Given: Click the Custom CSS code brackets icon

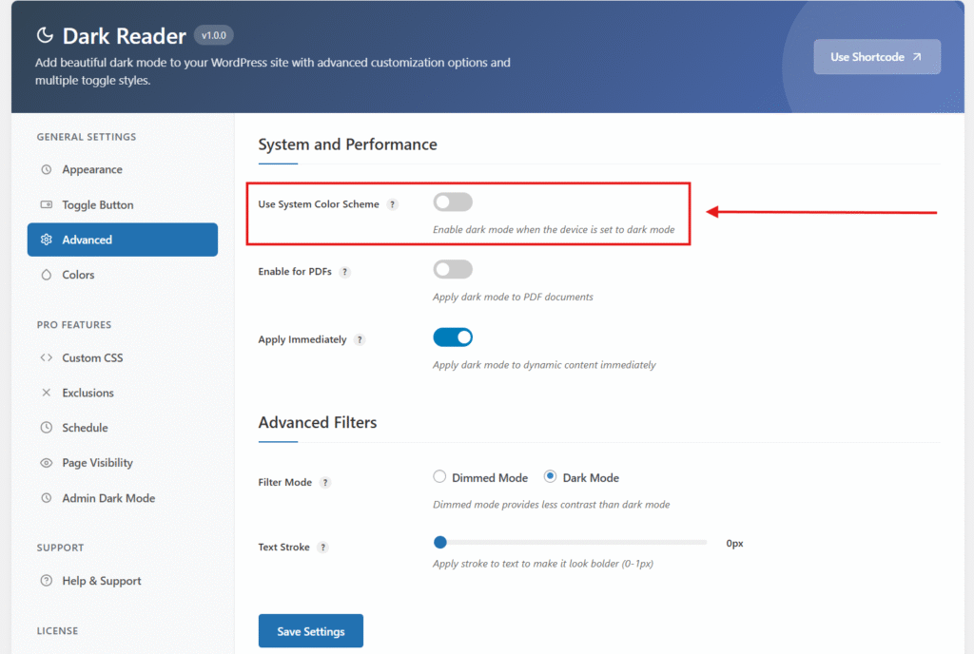Looking at the screenshot, I should [46, 357].
